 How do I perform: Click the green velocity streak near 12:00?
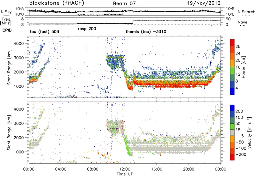[x=128, y=147]
